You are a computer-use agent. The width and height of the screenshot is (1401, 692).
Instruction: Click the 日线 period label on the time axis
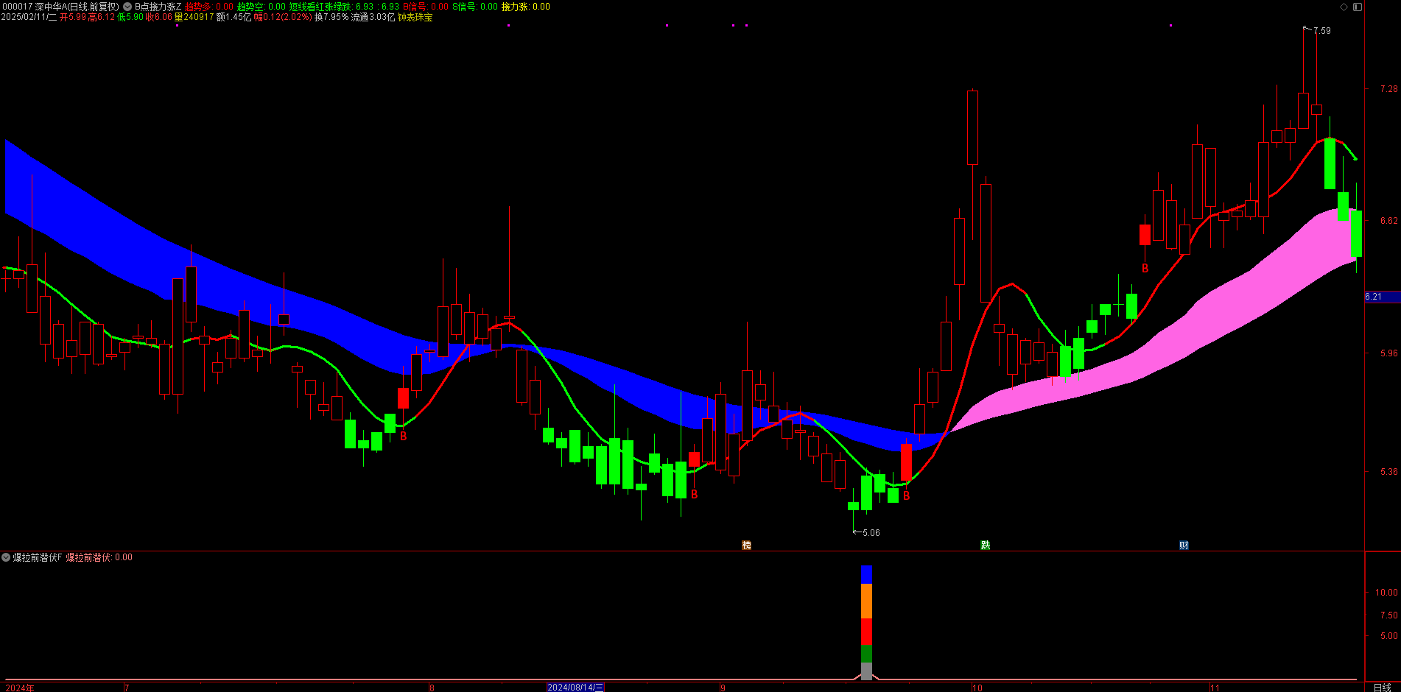(x=1383, y=688)
